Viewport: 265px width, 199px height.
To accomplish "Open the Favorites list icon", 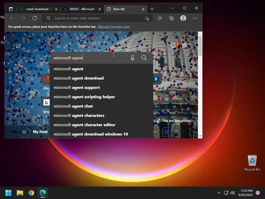I will click(x=160, y=18).
